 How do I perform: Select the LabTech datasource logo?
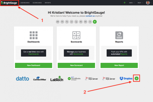tap(57, 79)
